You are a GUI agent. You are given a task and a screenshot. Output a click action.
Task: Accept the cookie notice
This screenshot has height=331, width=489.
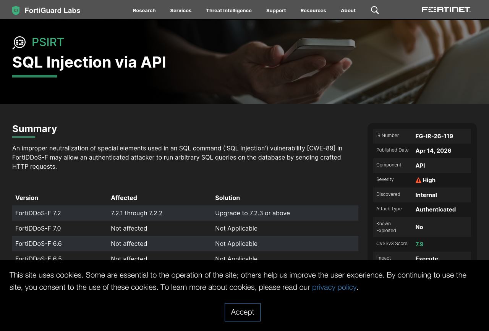[242, 312]
